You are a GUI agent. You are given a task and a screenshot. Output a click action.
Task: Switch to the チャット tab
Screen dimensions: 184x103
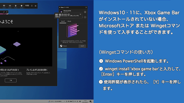pyautogui.click(x=69, y=21)
